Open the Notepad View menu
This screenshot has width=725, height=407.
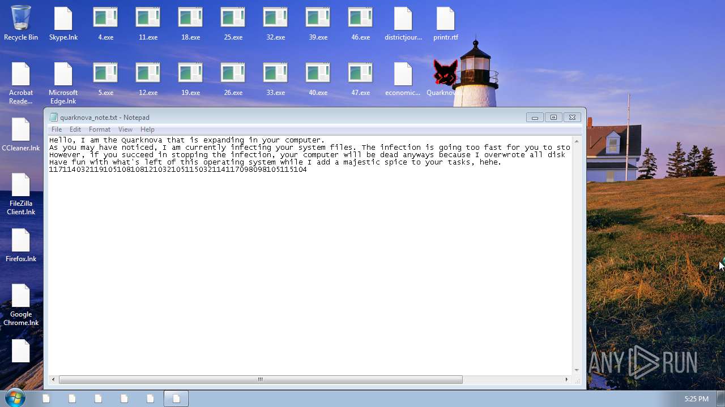tap(125, 129)
